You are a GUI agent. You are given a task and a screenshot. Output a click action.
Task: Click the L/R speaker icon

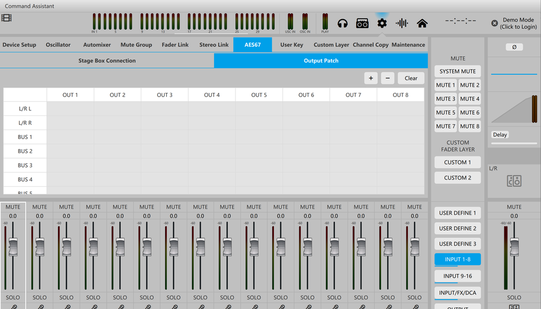514,181
